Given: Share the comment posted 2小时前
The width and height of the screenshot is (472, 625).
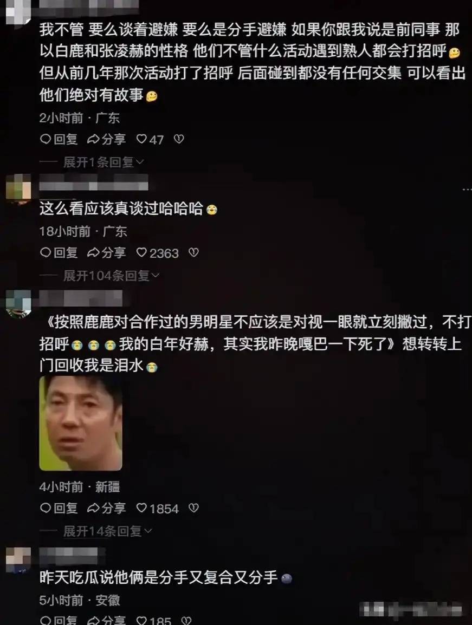Looking at the screenshot, I should pos(107,139).
